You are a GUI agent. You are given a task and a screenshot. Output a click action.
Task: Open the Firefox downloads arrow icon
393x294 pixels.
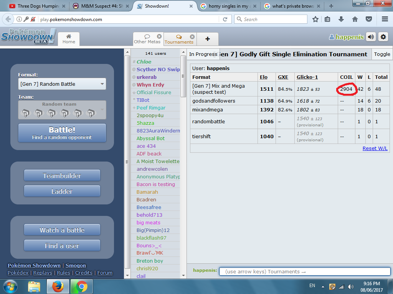click(x=341, y=19)
